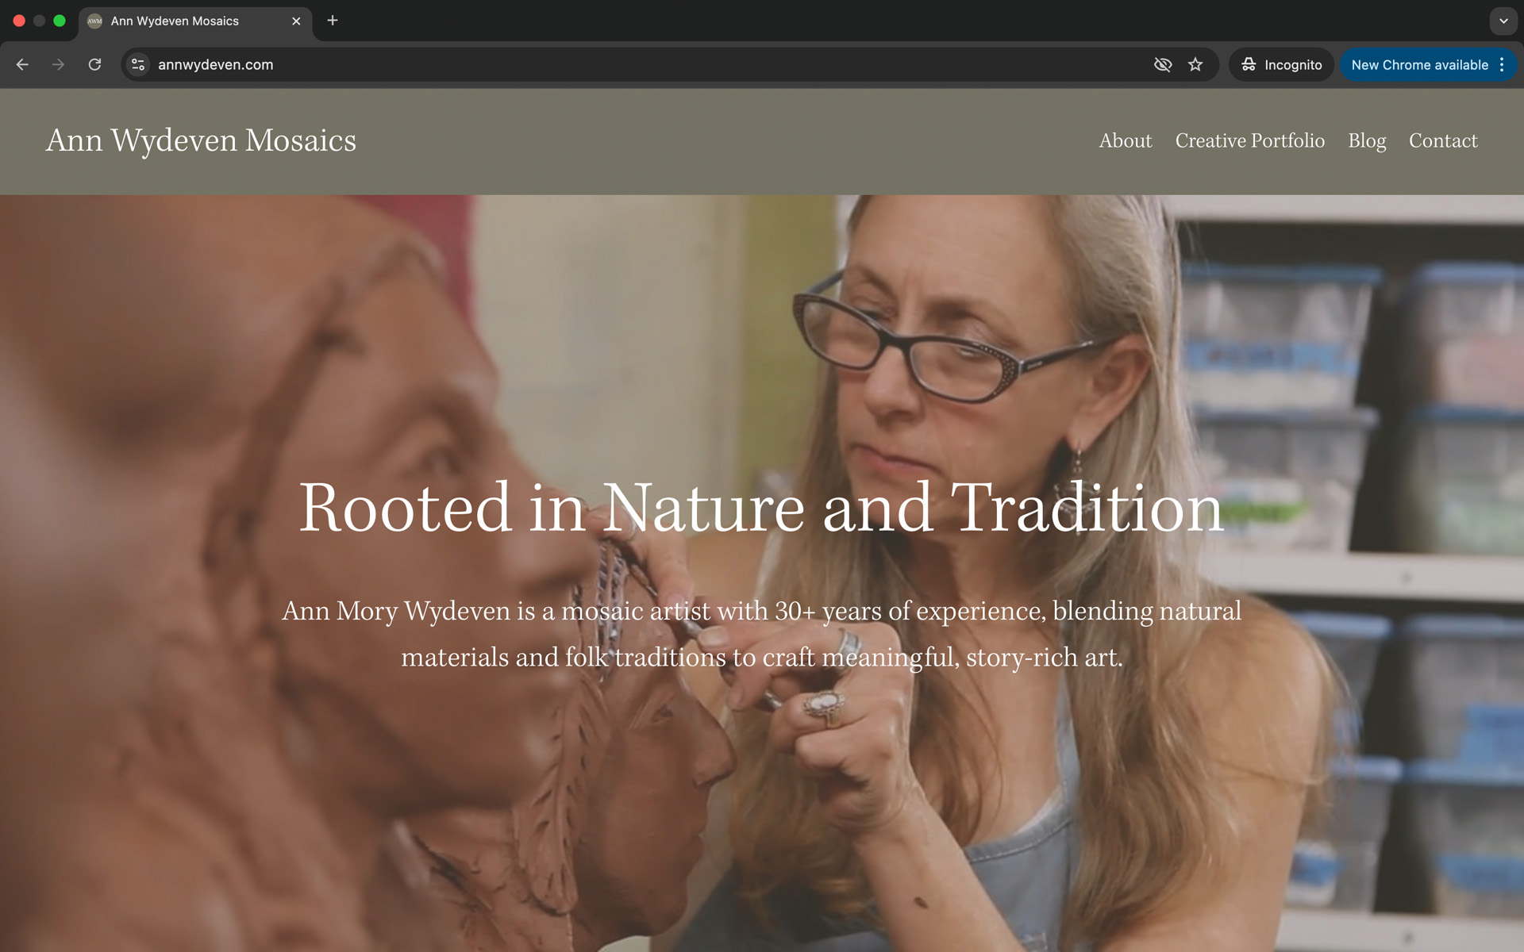Open the Creative Portfolio menu item
Screen dimensions: 1524x952
pyautogui.click(x=1249, y=140)
